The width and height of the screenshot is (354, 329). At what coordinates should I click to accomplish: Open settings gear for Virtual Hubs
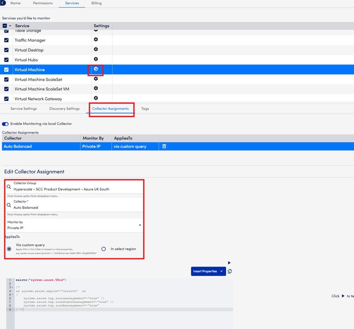coord(96,59)
